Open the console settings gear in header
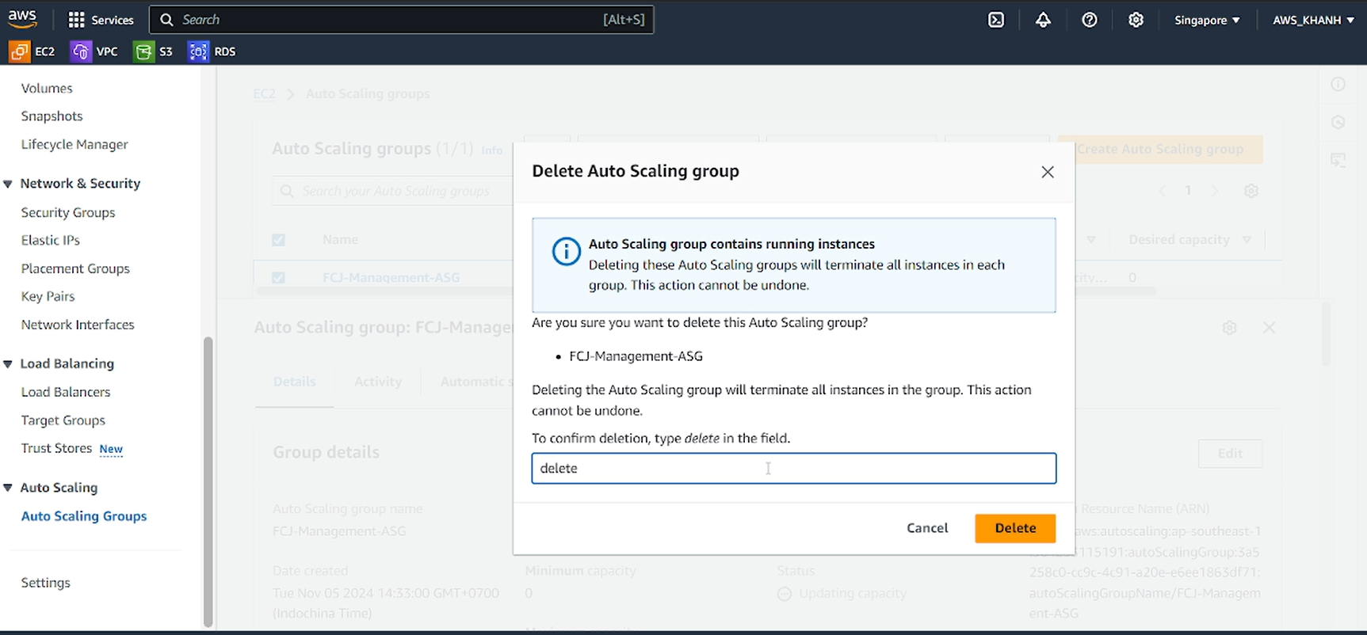1367x635 pixels. click(x=1136, y=20)
